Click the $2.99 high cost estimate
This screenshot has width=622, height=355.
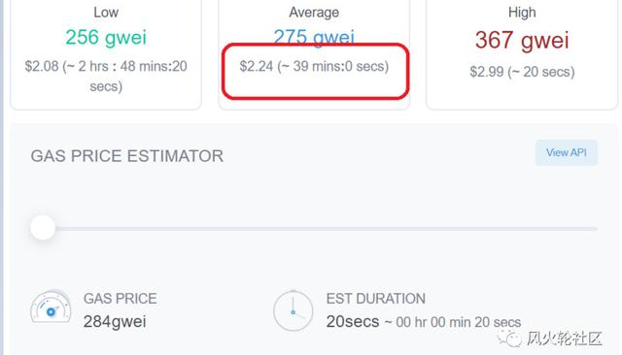pos(522,72)
